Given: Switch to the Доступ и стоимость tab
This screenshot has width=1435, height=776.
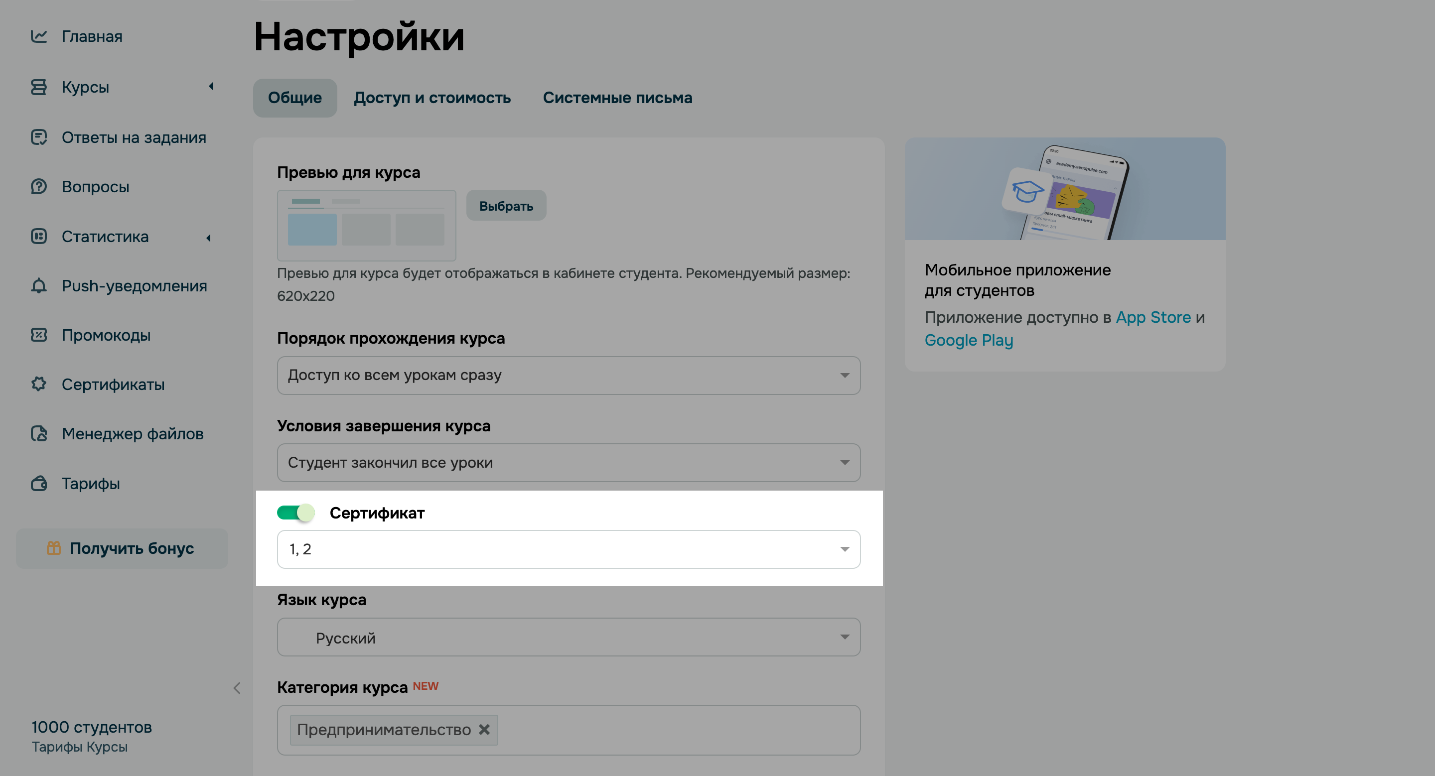Looking at the screenshot, I should pos(433,98).
